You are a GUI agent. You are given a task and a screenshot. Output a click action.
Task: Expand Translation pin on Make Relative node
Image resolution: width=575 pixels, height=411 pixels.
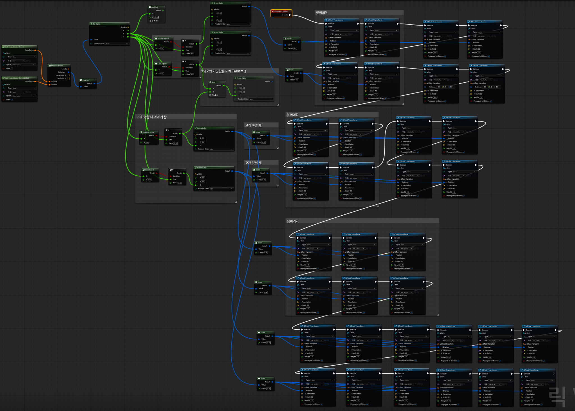(65, 75)
